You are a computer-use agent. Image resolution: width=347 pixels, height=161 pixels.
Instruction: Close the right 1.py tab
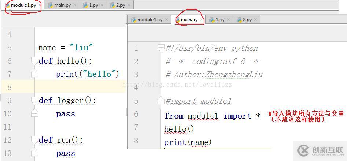pyautogui.click(x=228, y=20)
